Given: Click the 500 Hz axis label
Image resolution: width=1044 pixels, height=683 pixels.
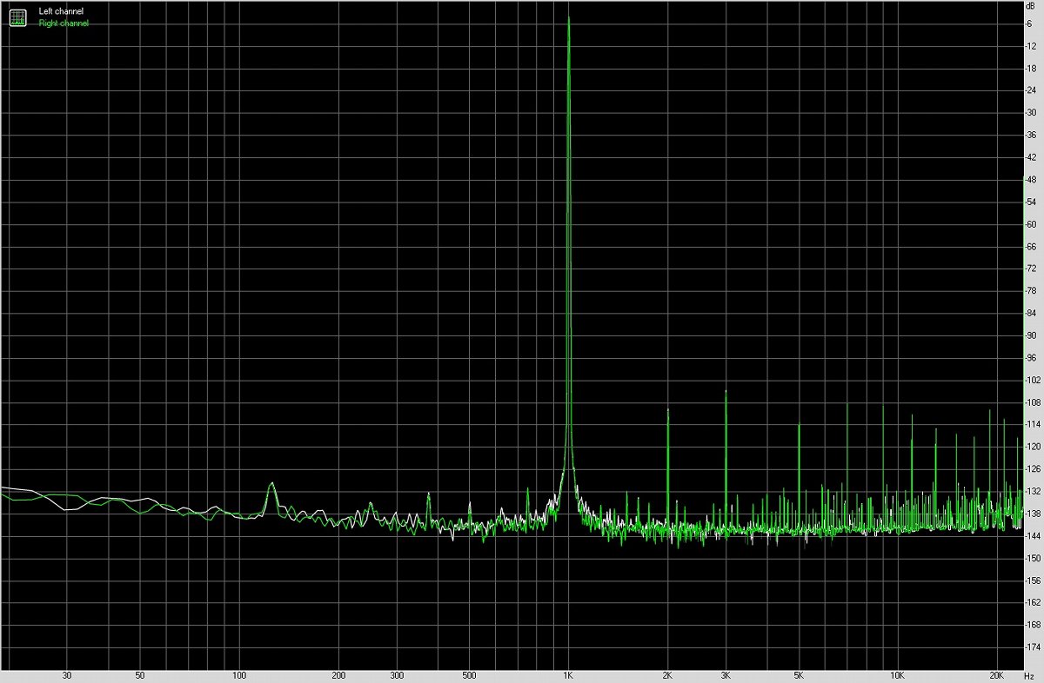Looking at the screenshot, I should [469, 673].
